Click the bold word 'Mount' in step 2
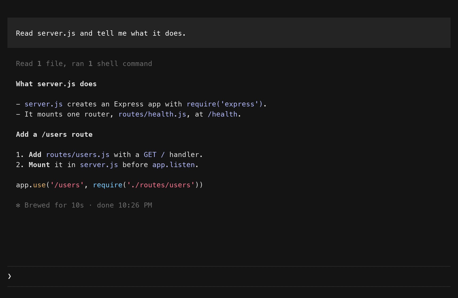The width and height of the screenshot is (458, 298). (x=39, y=165)
